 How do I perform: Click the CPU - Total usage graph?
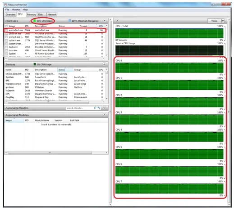point(170,33)
